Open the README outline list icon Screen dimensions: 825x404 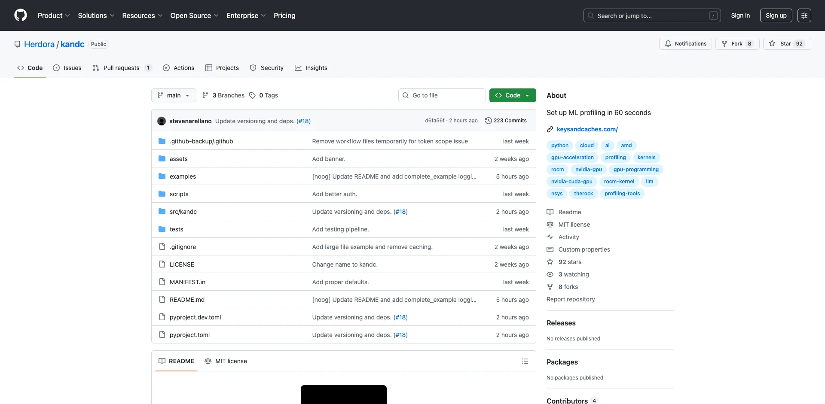click(525, 361)
